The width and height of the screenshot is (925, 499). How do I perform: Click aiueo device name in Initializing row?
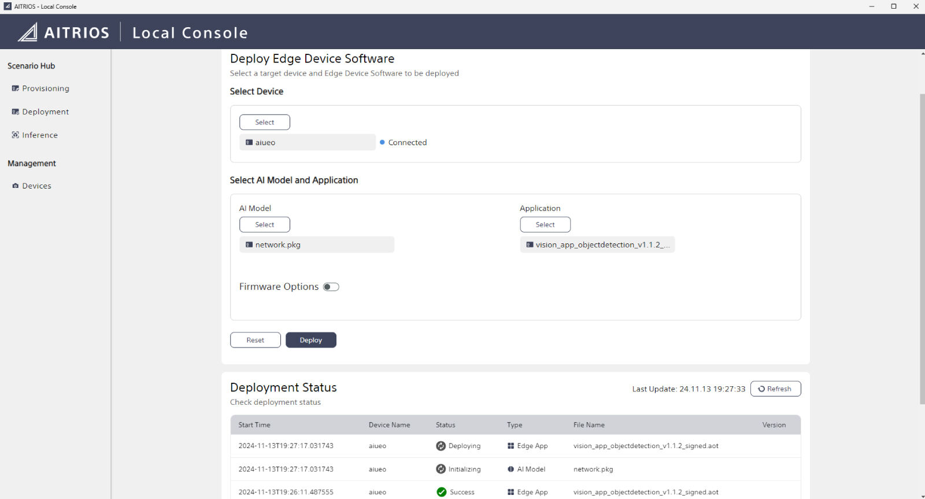[378, 469]
